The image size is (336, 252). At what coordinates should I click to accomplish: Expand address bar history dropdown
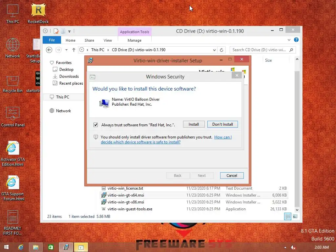click(214, 50)
